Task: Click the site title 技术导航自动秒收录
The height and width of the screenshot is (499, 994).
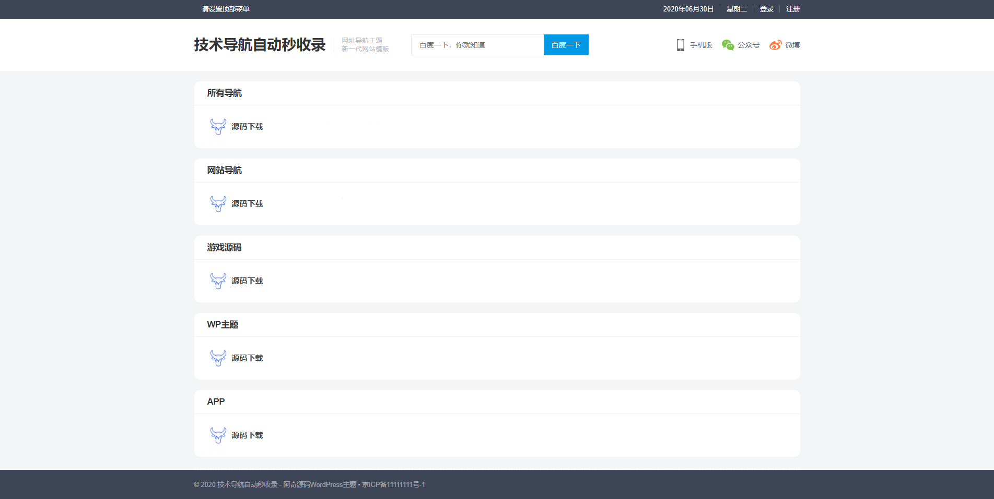Action: [259, 45]
